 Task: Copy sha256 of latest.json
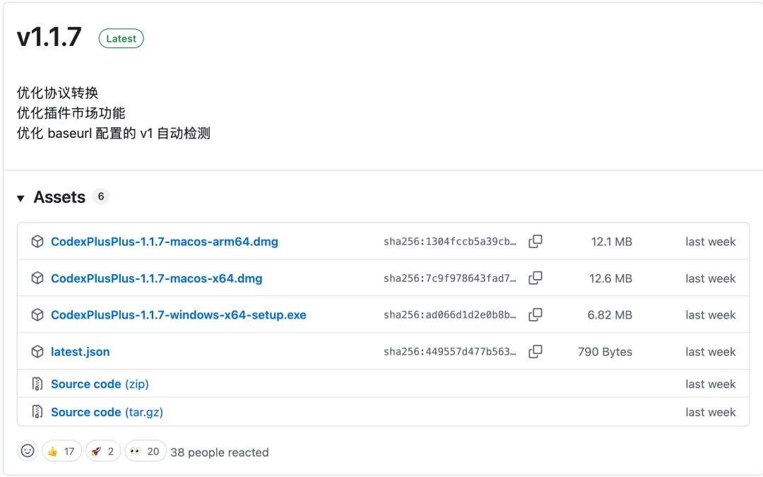536,351
